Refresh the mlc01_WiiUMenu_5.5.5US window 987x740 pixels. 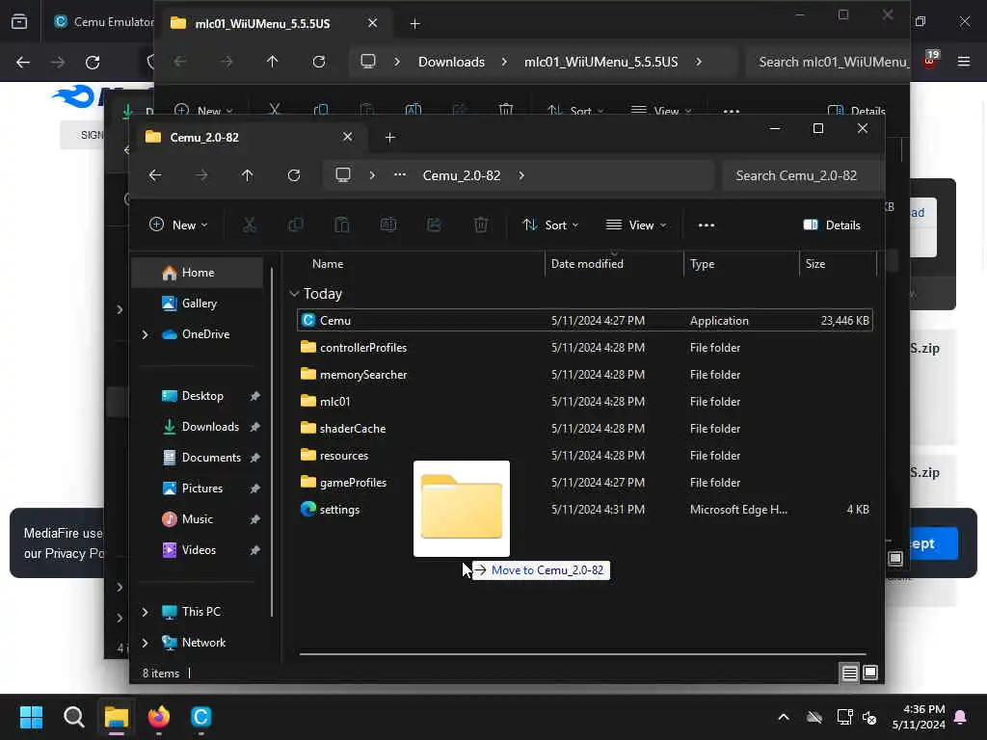(x=319, y=62)
